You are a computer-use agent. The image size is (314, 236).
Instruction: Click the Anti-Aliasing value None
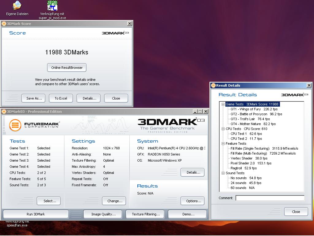click(x=107, y=154)
